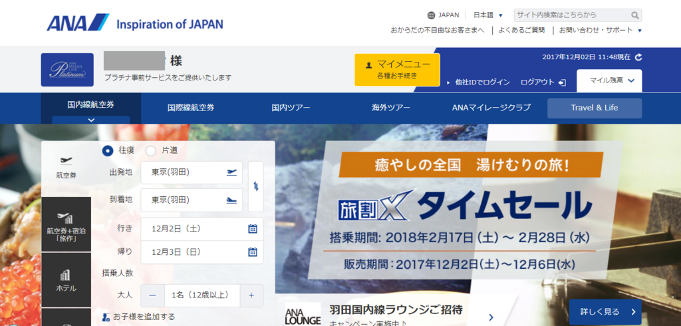Open the 帰り date field, 12月3日
Viewport: 681px width, 326px height.
tap(202, 251)
